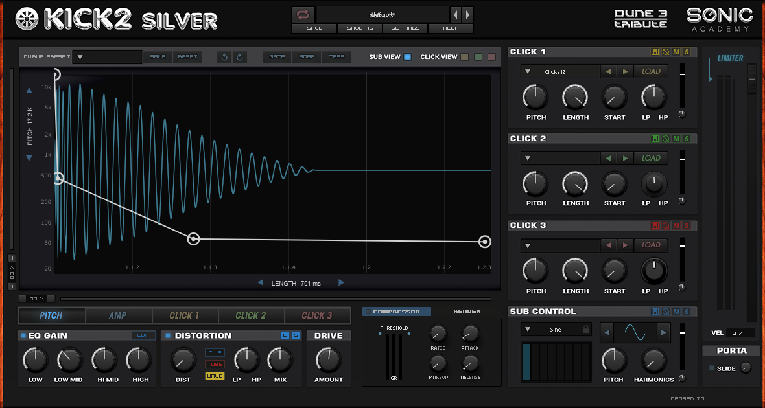
Task: Click LOAD button in Click 1 panel
Action: [651, 72]
